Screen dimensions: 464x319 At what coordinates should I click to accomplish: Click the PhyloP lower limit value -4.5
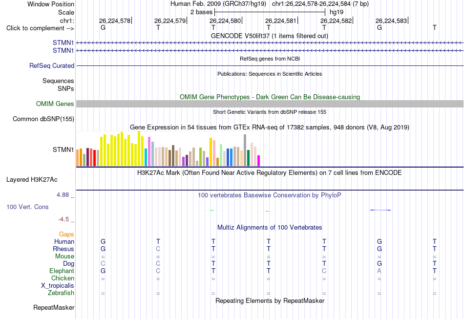[63, 219]
